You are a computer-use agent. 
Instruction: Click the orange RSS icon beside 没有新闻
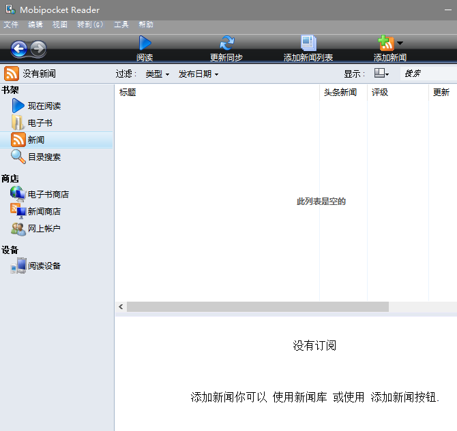12,74
